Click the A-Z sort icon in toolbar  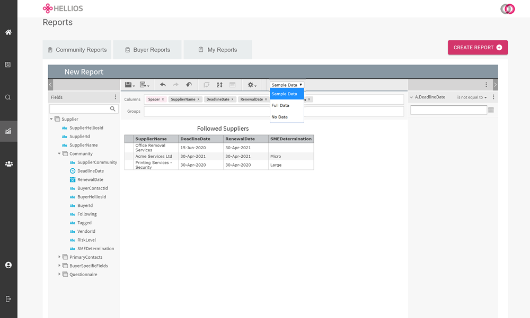pyautogui.click(x=219, y=85)
